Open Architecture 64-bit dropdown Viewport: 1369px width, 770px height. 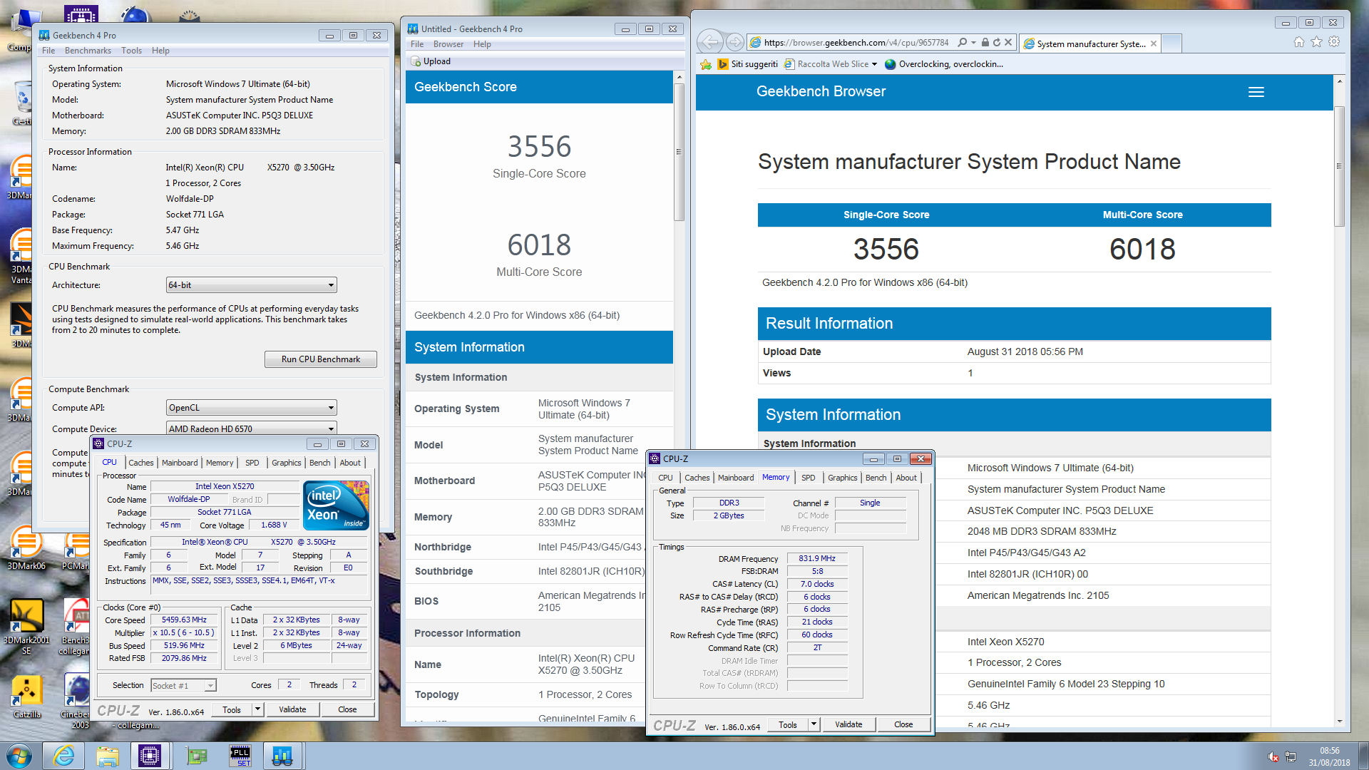(251, 285)
